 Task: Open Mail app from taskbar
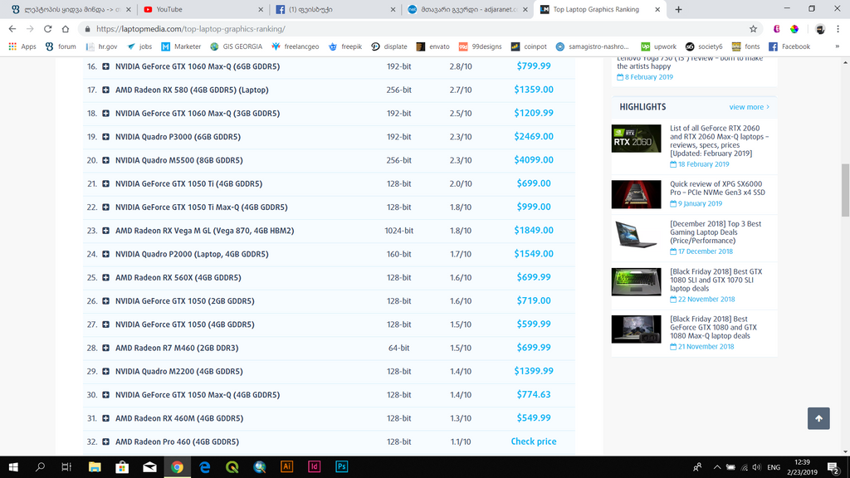149,466
